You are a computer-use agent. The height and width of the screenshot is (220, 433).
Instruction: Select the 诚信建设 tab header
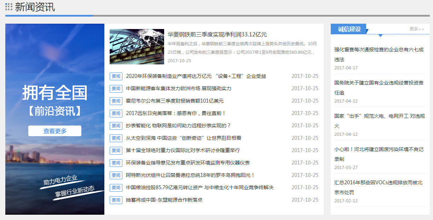tap(349, 29)
